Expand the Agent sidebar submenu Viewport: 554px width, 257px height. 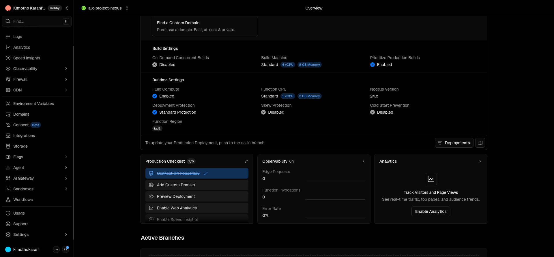[x=66, y=168]
